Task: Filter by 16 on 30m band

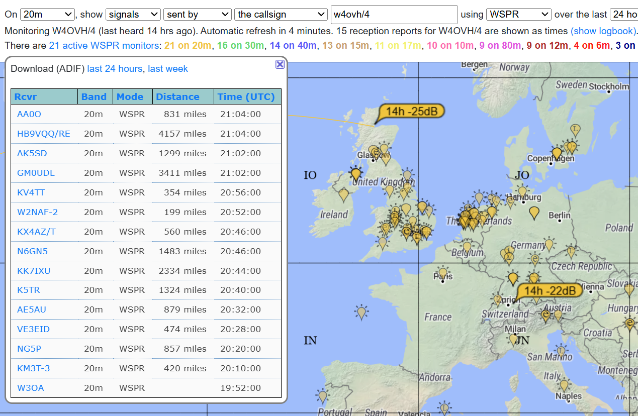Action: [x=240, y=46]
